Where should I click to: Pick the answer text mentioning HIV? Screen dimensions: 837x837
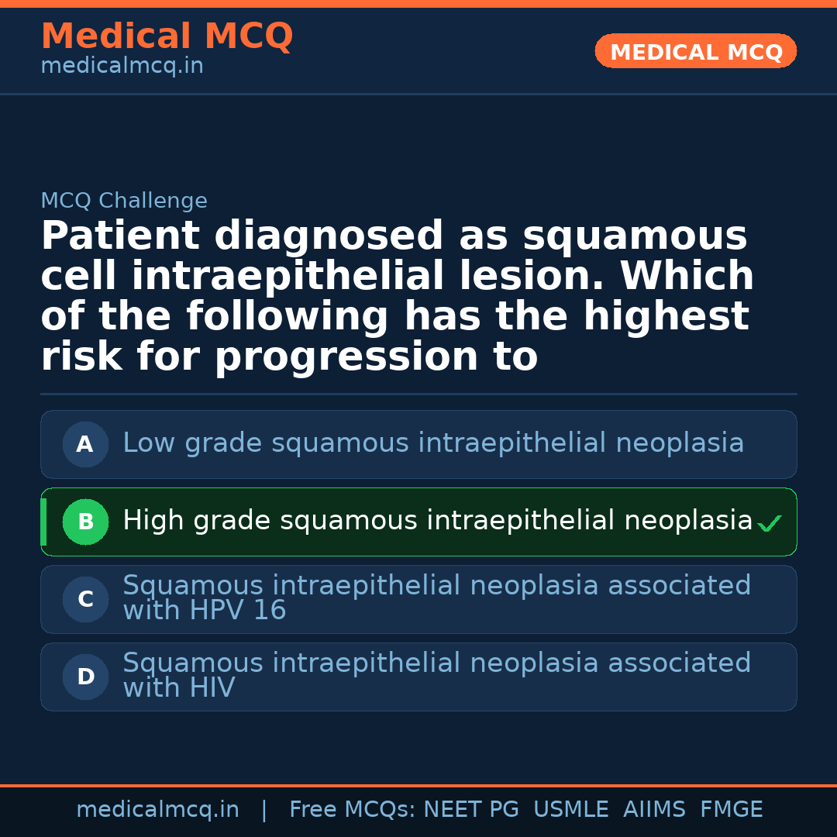pyautogui.click(x=436, y=675)
